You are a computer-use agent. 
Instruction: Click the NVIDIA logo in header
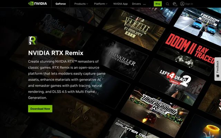pyautogui.click(x=38, y=3)
